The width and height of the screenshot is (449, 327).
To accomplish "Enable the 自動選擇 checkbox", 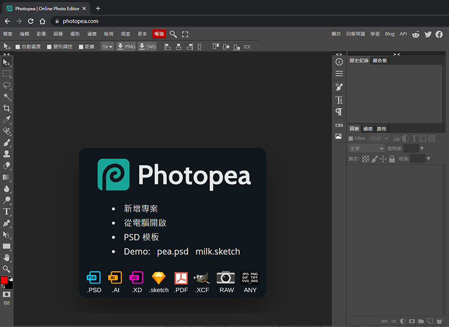I will tap(18, 47).
